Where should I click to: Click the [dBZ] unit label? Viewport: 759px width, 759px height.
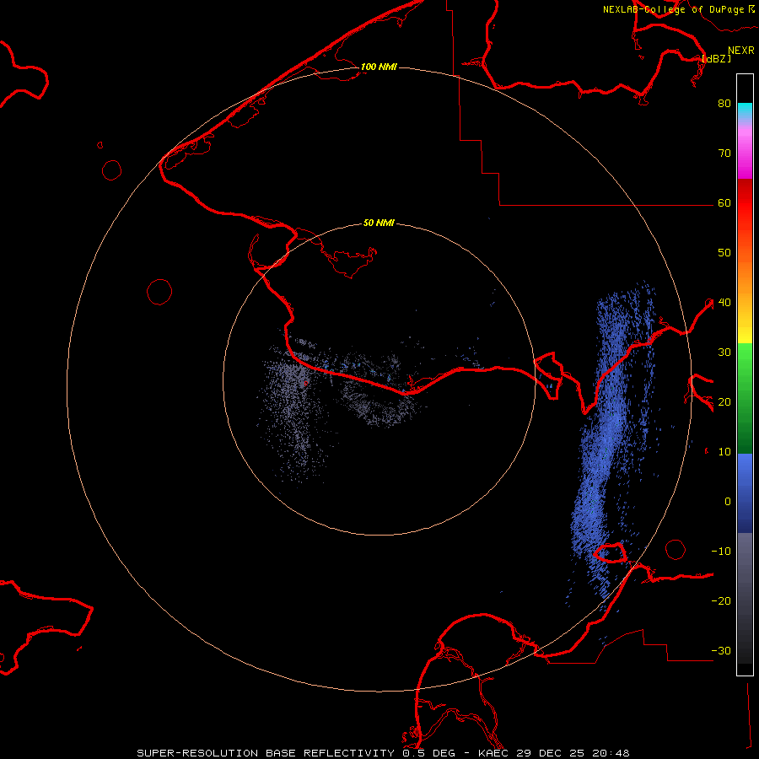point(716,58)
